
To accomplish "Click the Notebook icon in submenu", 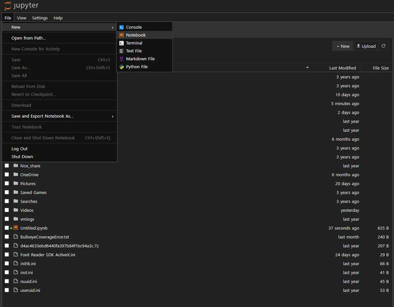I will [x=121, y=35].
